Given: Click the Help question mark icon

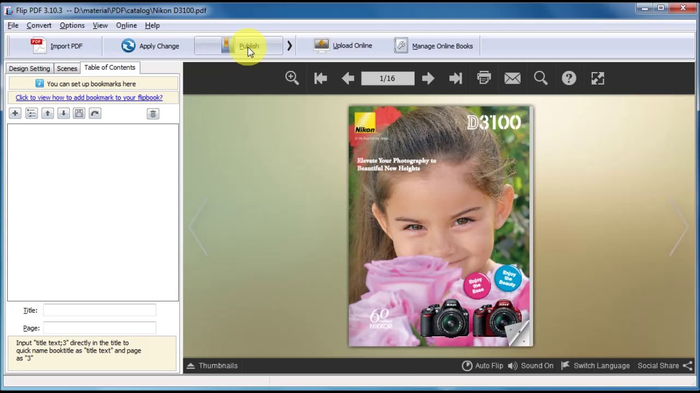Looking at the screenshot, I should coord(569,79).
